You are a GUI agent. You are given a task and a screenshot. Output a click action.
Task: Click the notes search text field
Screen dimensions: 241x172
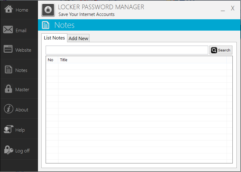pyautogui.click(x=127, y=50)
